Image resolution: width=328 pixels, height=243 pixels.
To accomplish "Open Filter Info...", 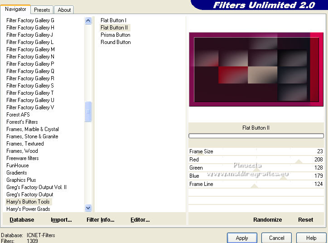I will (101, 220).
